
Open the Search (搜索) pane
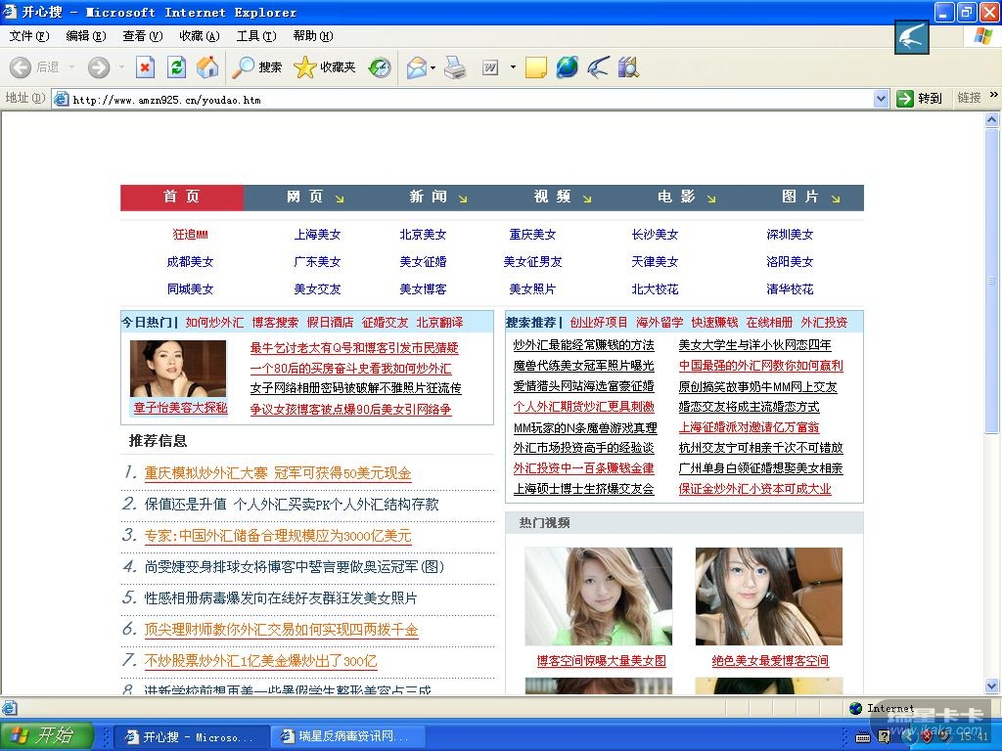click(x=257, y=67)
